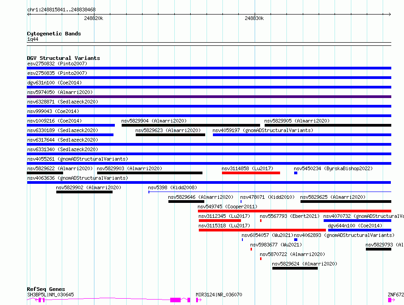404x305 pixels.
Task: Select nsv6330189 (Sedlazeck2020) label
Action: [63, 130]
